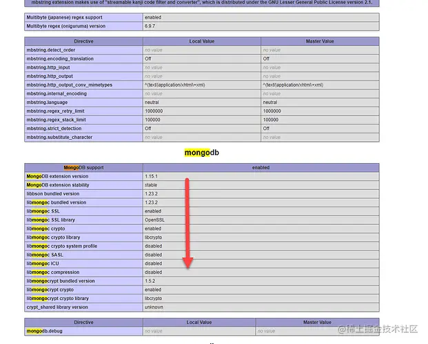
Task: Click 'libmongoc crypto system profile' label
Action: coord(62,246)
